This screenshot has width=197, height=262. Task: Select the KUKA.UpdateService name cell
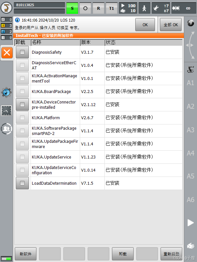55,157
